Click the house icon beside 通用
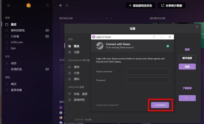 [x=70, y=67]
